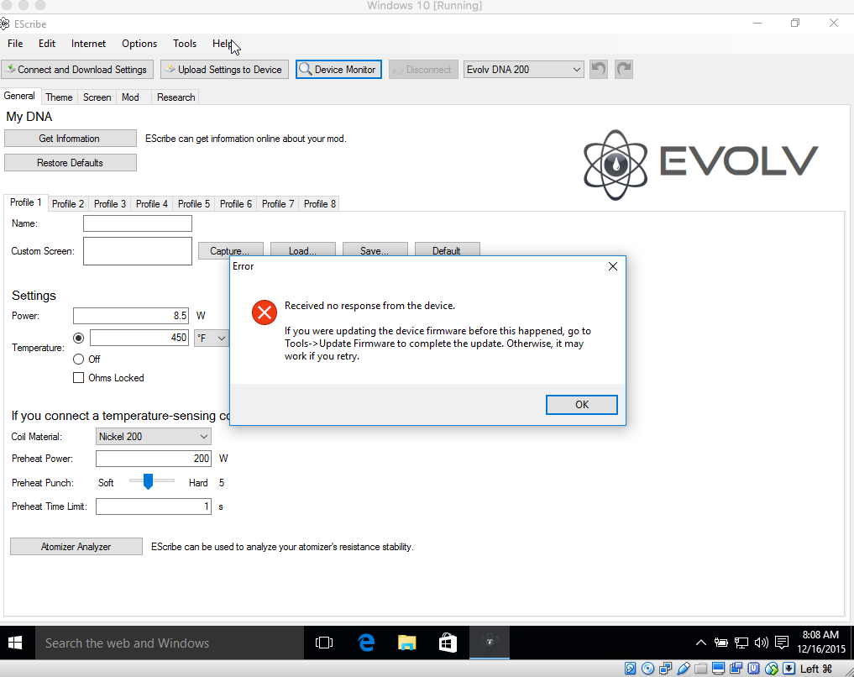Select the Profile 2 tab

tap(68, 204)
